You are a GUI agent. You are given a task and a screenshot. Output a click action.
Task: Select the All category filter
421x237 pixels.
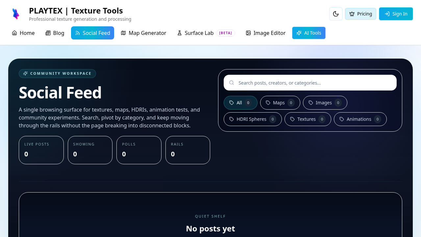tap(240, 103)
